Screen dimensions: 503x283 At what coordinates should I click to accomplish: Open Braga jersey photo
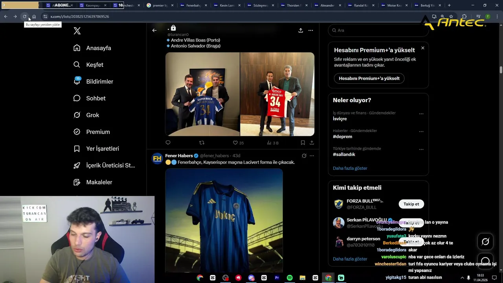(x=277, y=94)
